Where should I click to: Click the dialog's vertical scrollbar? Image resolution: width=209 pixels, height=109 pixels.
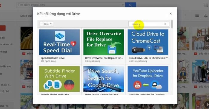(172, 24)
